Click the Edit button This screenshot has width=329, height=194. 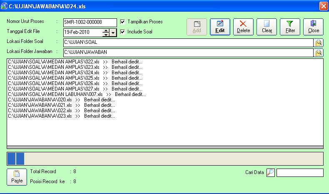(x=220, y=26)
